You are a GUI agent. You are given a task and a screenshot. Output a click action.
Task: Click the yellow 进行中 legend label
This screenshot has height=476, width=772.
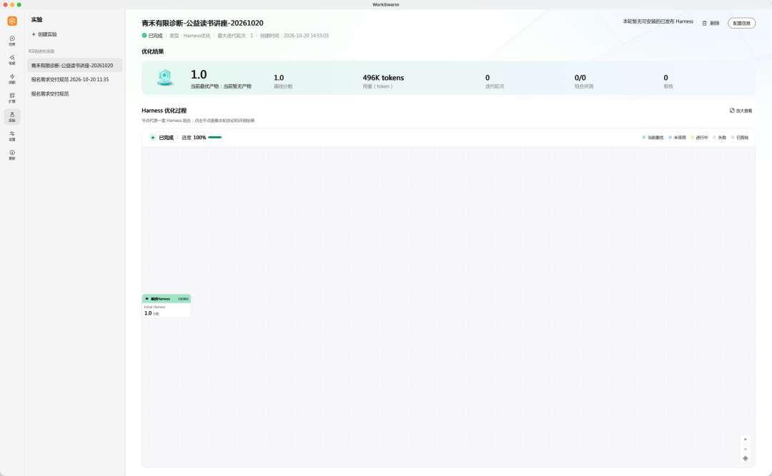tap(702, 138)
